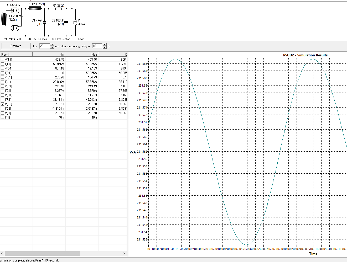
Task: Click the Load section label
Action: 81,39
